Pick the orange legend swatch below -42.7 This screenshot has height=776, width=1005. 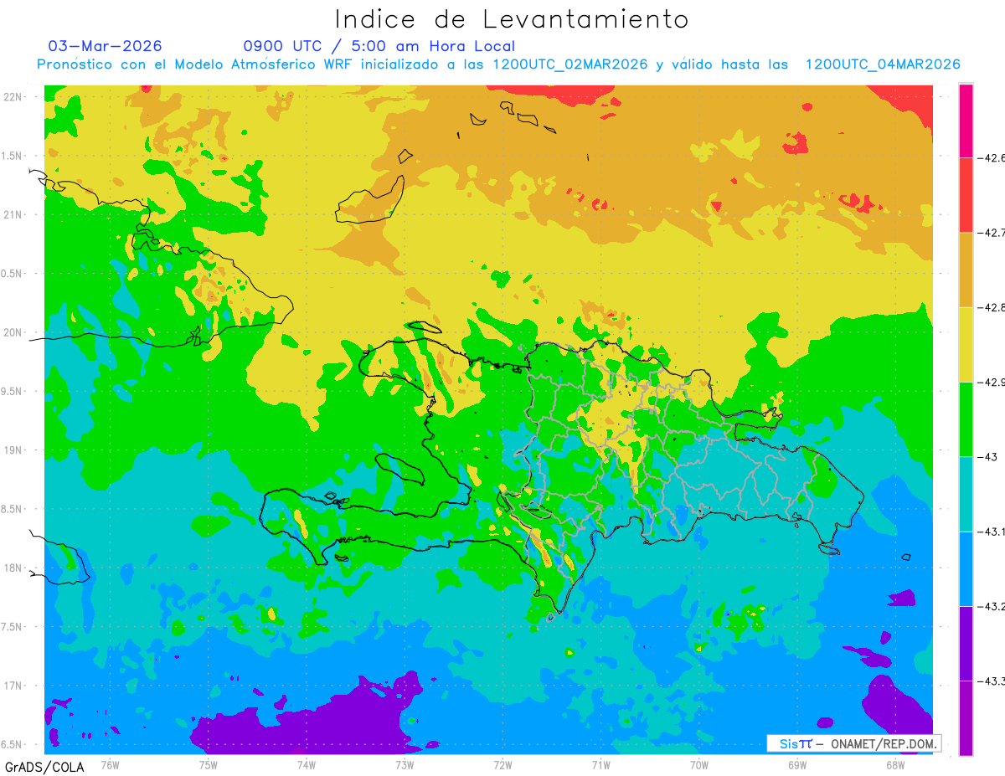(966, 270)
